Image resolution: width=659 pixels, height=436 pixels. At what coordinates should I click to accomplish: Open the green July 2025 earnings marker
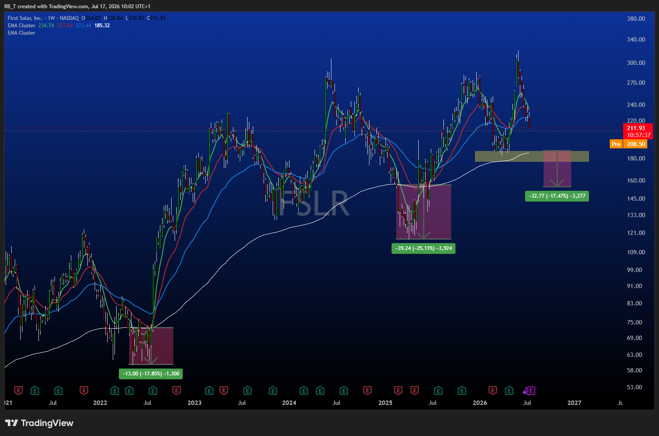pyautogui.click(x=438, y=391)
